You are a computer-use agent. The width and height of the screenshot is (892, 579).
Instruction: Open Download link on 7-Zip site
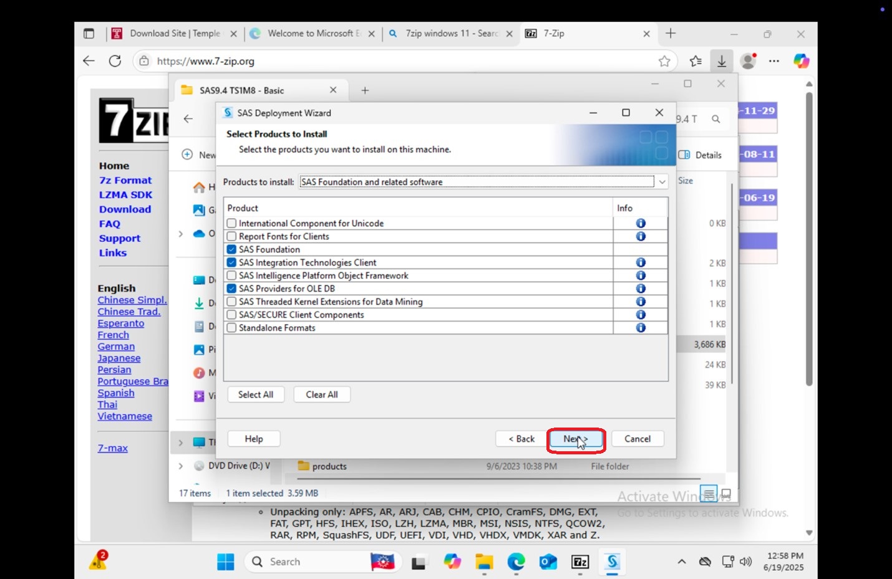coord(125,209)
